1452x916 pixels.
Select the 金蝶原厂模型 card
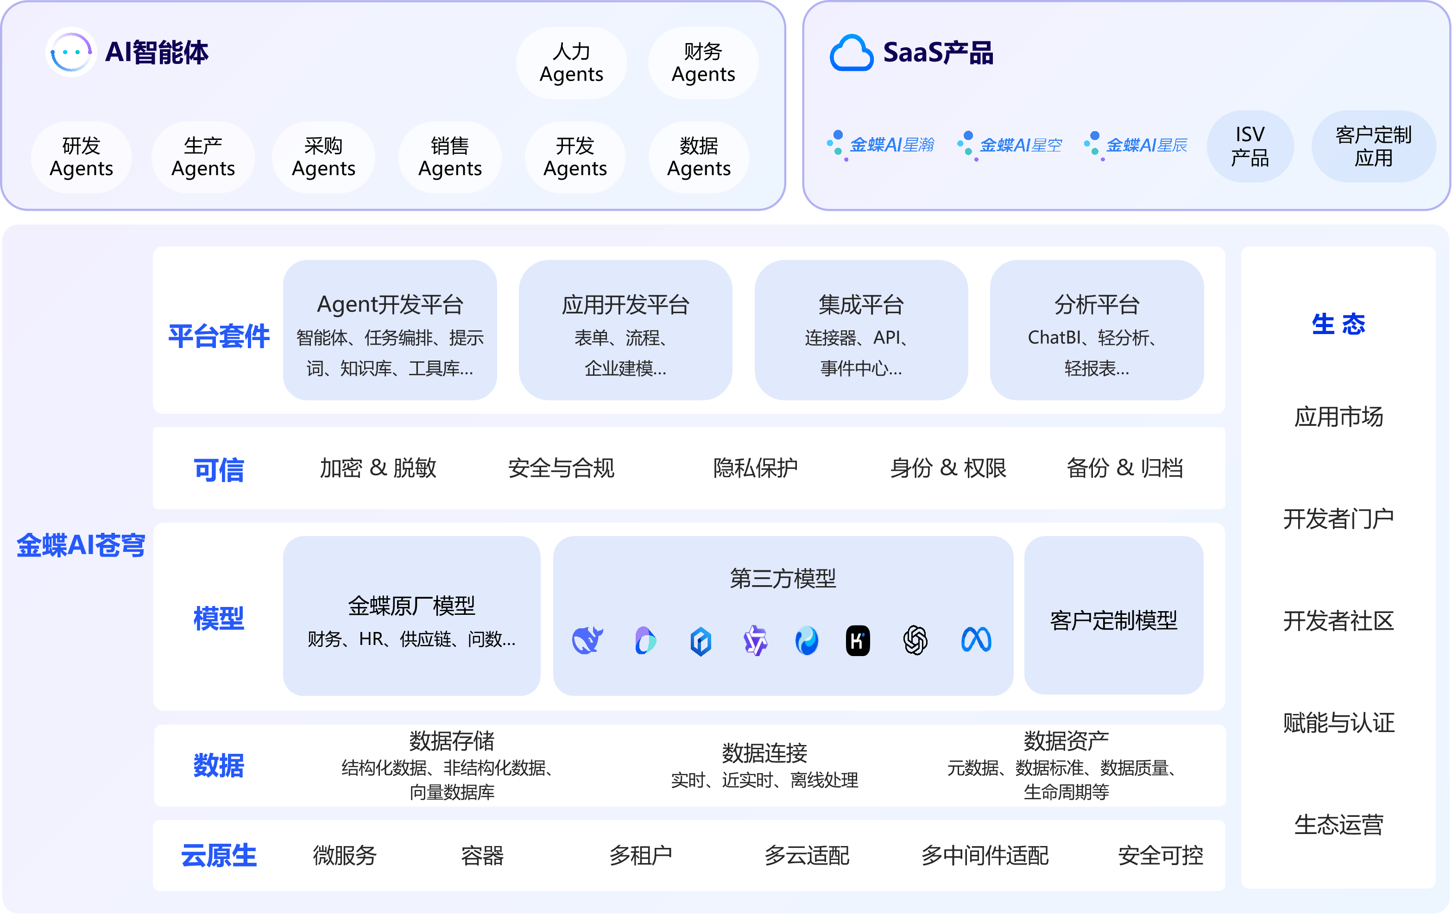(412, 616)
